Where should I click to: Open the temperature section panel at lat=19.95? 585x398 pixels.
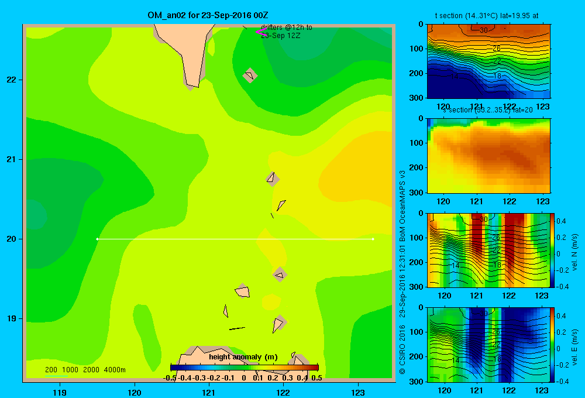(x=488, y=61)
